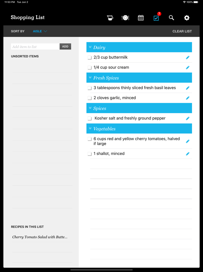Edit the shallot item with pencil icon

point(188,154)
